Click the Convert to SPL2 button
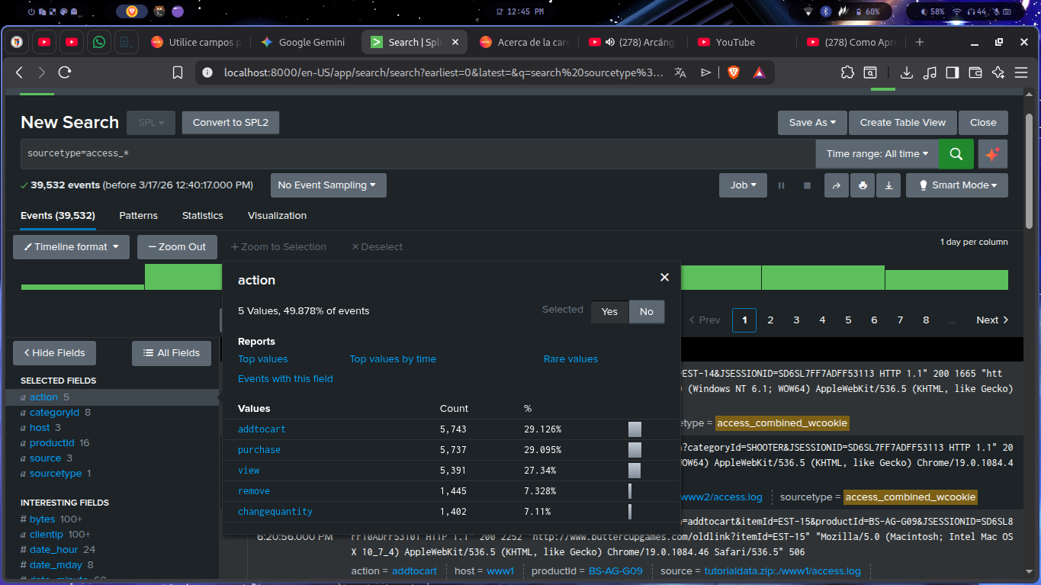This screenshot has width=1041, height=585. tap(230, 123)
